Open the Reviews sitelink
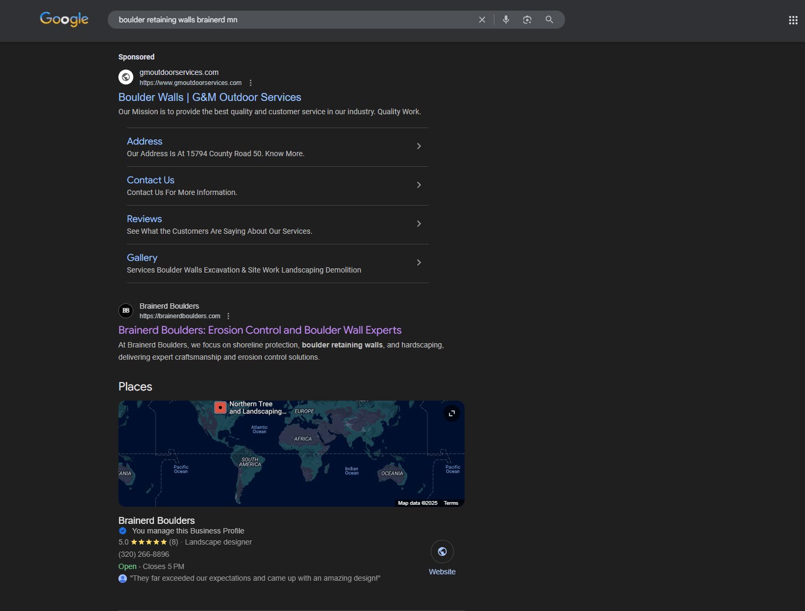 click(x=144, y=219)
